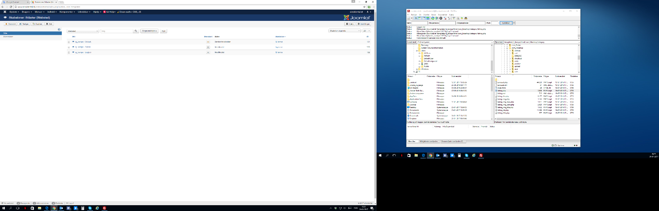Collapse com_hikashop folder in remote tree
This screenshot has height=211, width=659.
507,48
